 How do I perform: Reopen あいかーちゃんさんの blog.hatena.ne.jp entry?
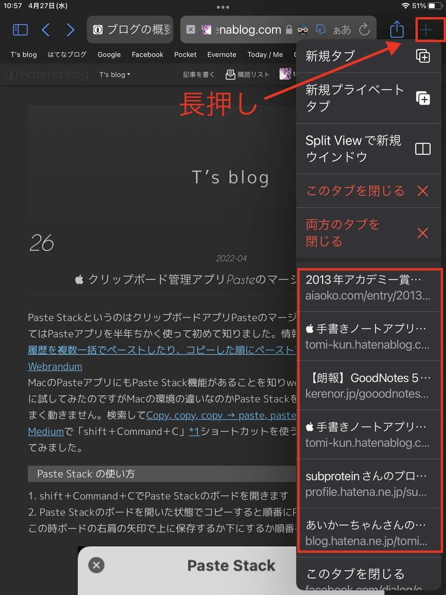(369, 533)
